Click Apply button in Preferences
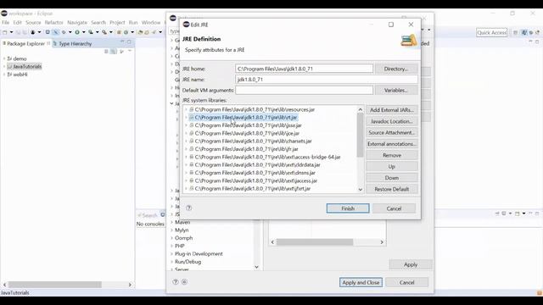Image resolution: width=543 pixels, height=305 pixels. [x=411, y=264]
